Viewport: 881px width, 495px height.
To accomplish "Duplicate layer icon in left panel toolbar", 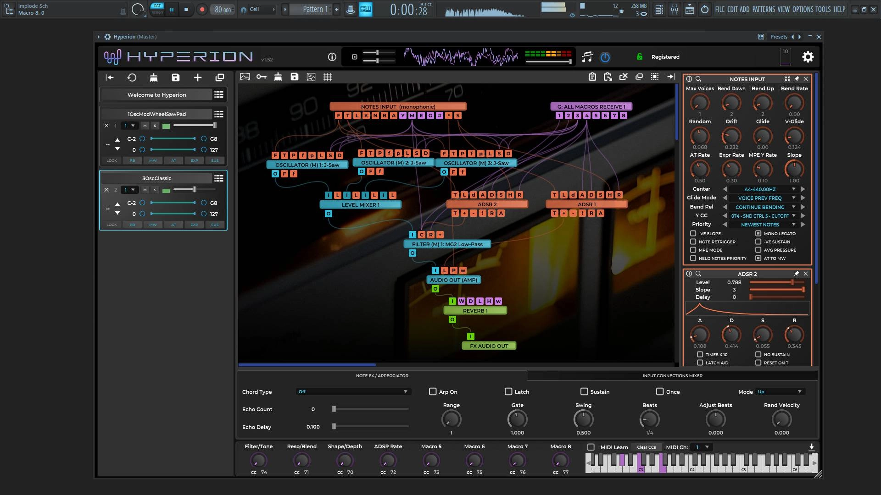I will [x=220, y=77].
